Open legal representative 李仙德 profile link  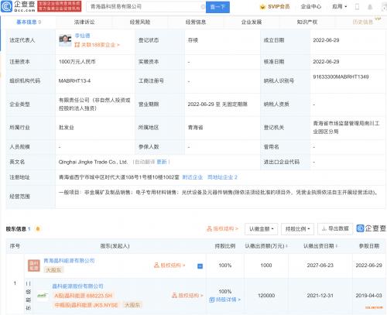(82, 36)
